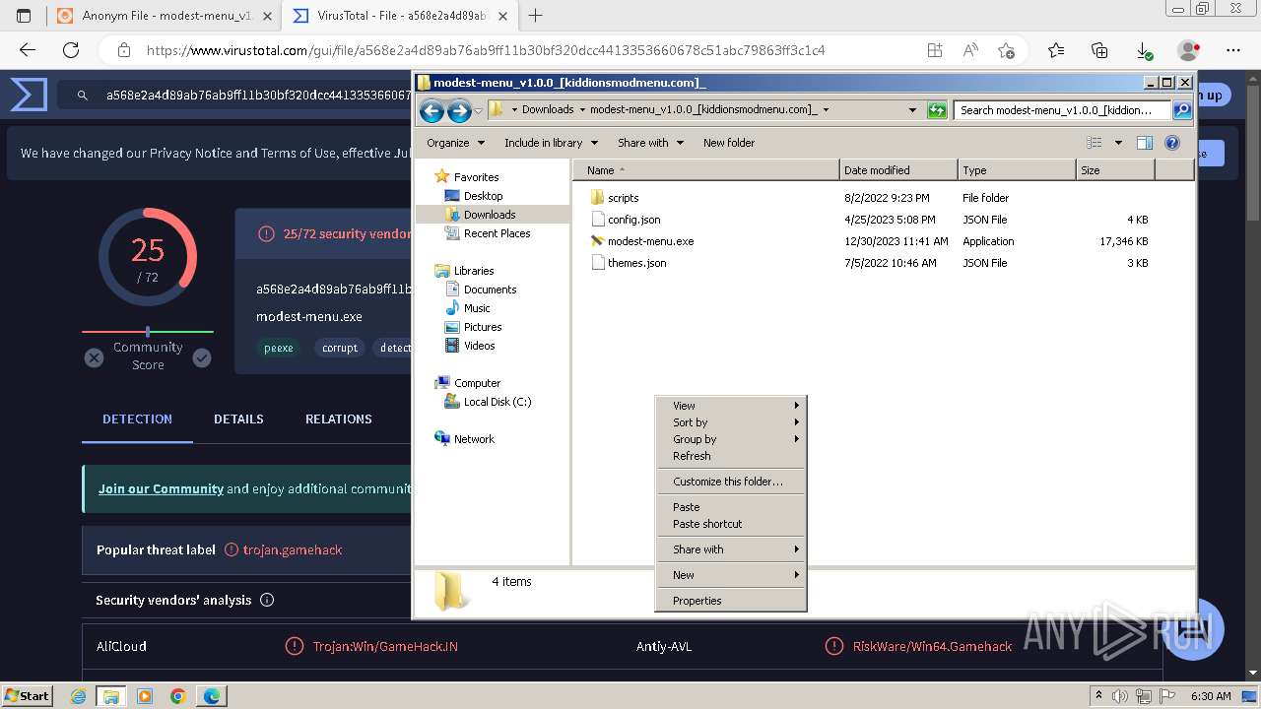Select the modest-menu.exe application icon
The height and width of the screenshot is (709, 1261).
click(x=597, y=241)
